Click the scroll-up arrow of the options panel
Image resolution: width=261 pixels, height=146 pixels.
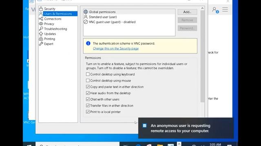[x=202, y=8]
